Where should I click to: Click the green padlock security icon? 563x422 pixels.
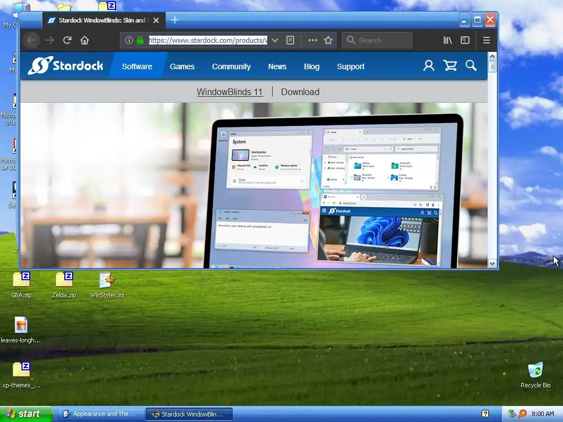tap(140, 40)
